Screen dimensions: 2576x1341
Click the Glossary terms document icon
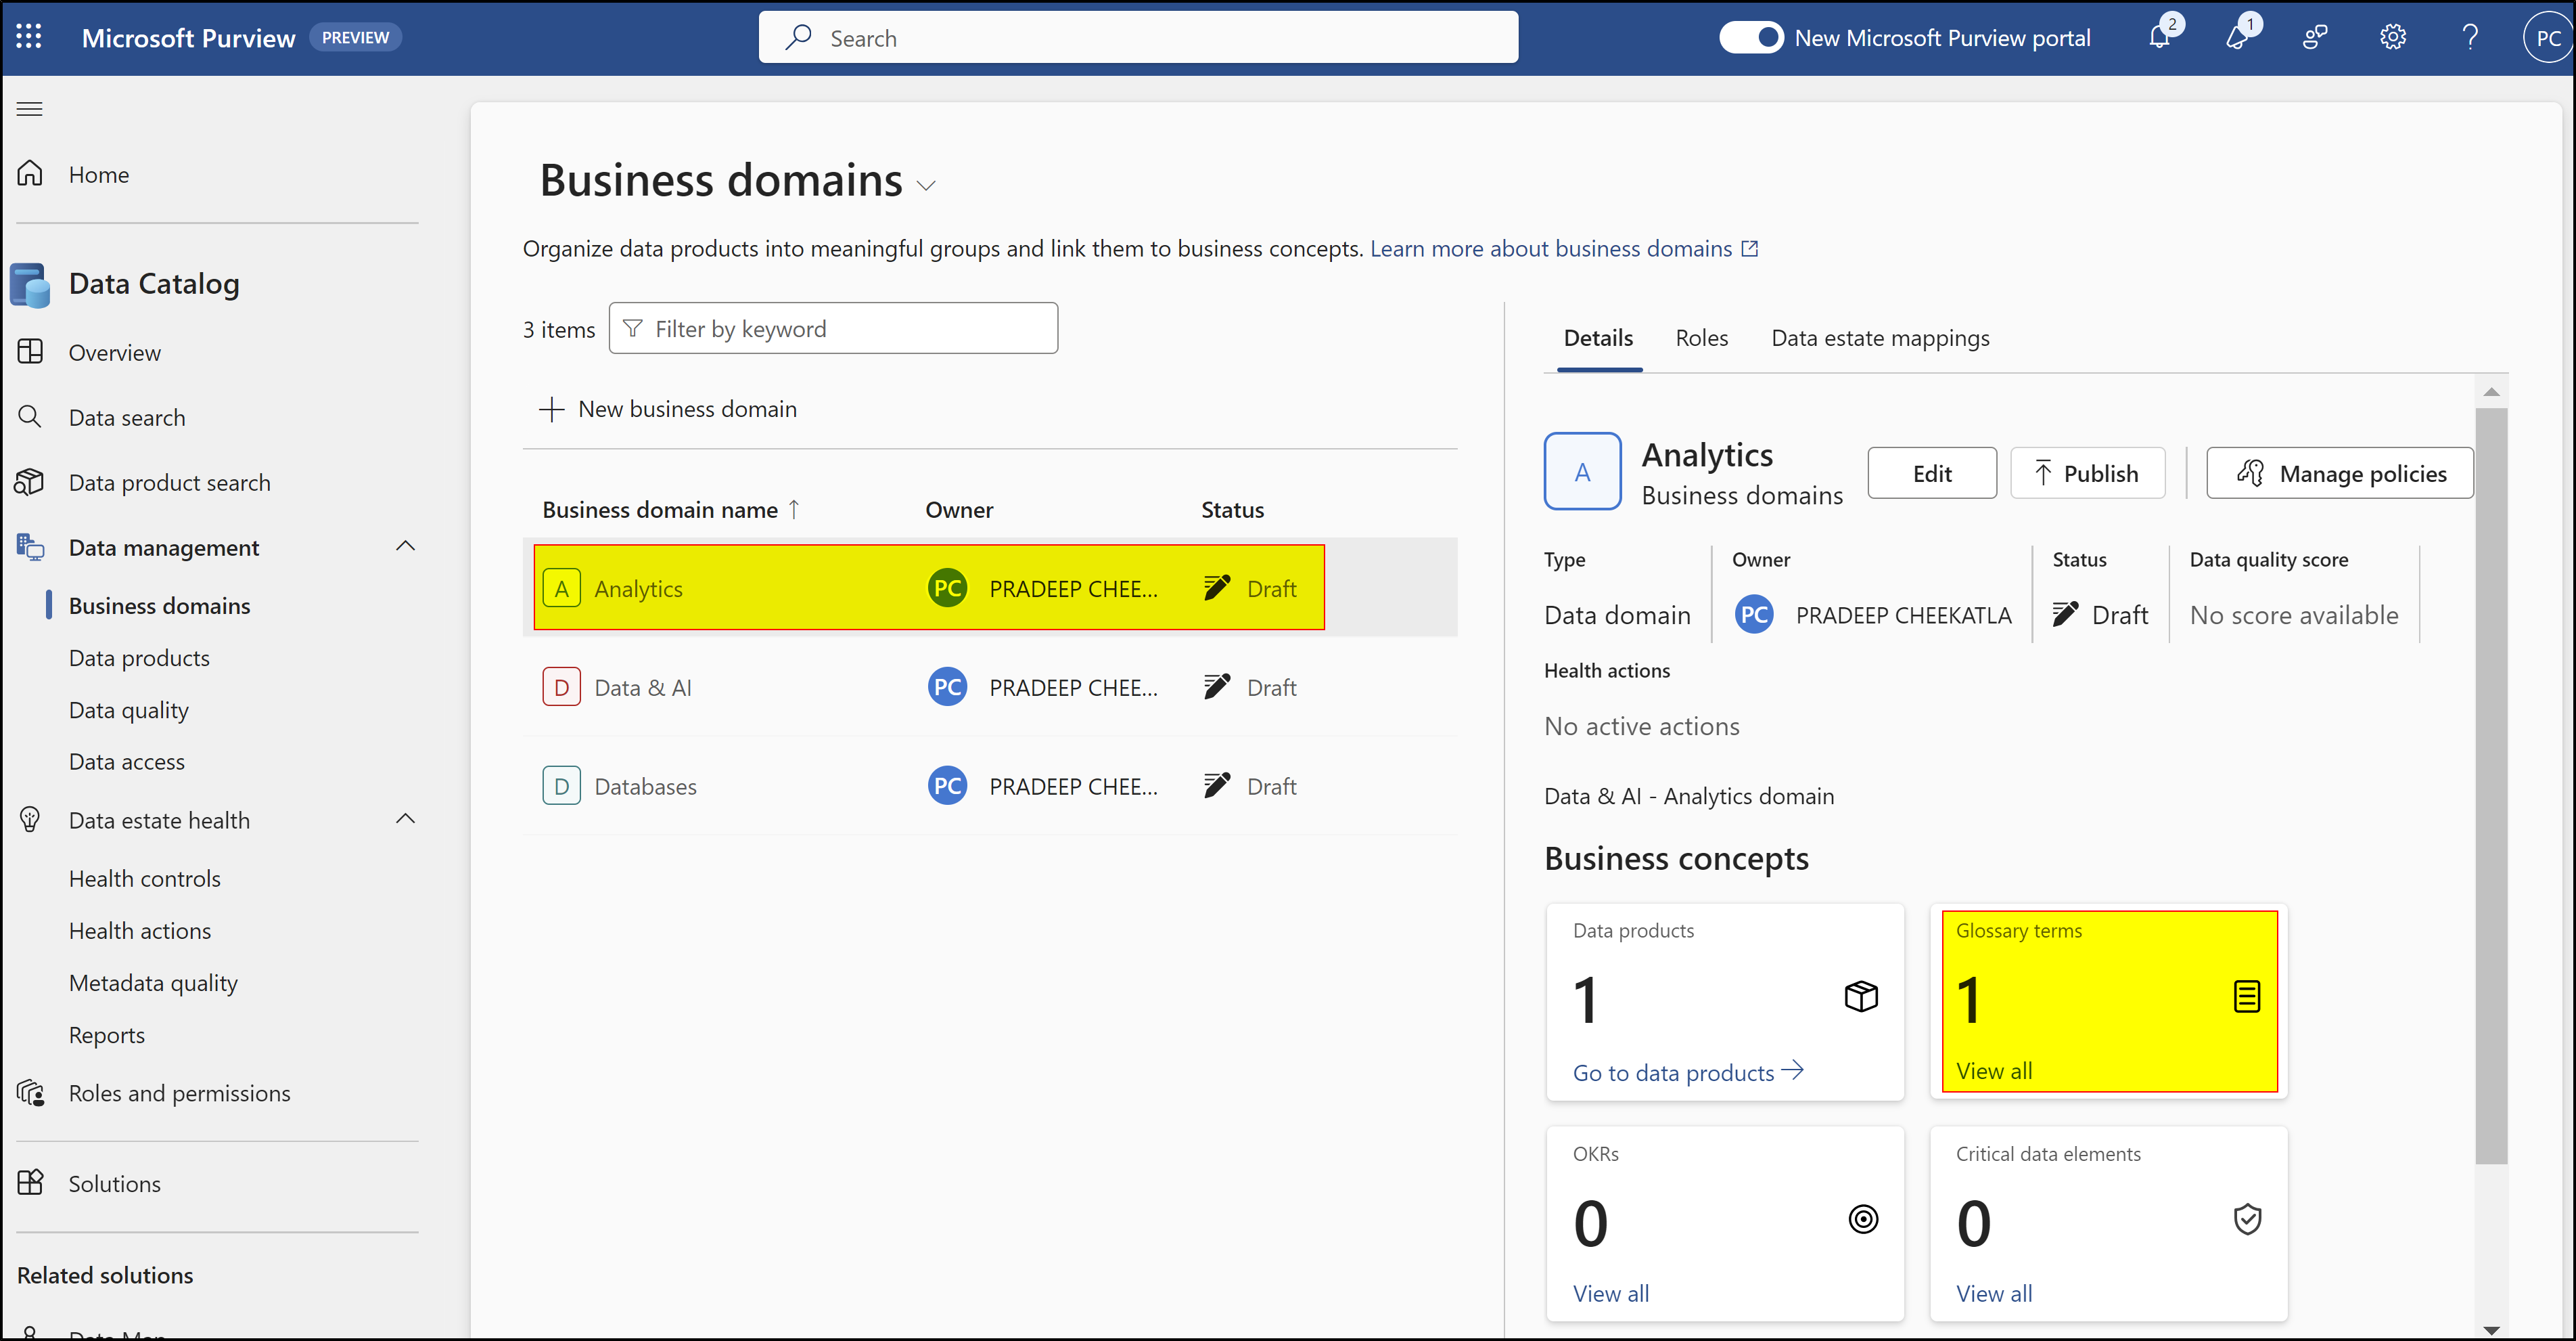click(x=2246, y=996)
